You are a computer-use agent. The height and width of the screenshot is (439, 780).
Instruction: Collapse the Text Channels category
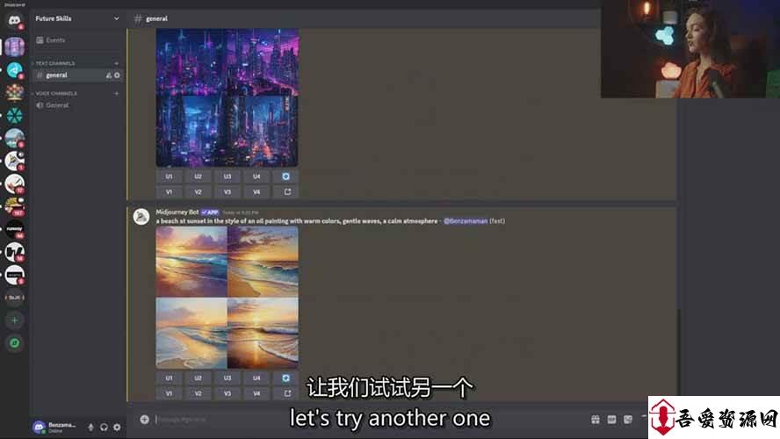[x=54, y=63]
